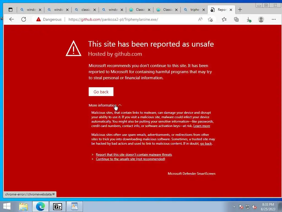Open the network status tray icon

[x=248, y=207]
